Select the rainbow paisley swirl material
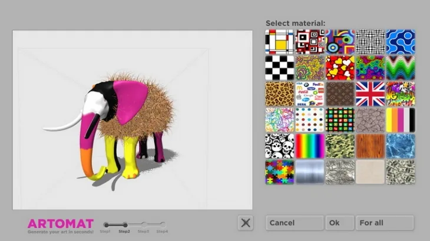 click(370, 68)
